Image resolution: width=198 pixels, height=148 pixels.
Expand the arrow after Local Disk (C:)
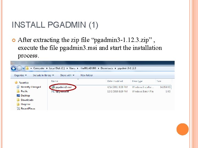pos(67,68)
